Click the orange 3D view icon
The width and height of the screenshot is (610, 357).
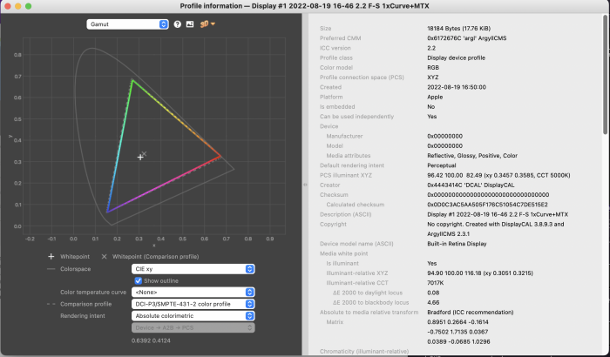click(204, 24)
